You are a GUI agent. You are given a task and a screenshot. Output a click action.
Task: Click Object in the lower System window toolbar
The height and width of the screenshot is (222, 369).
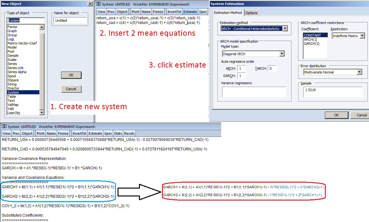[27, 133]
